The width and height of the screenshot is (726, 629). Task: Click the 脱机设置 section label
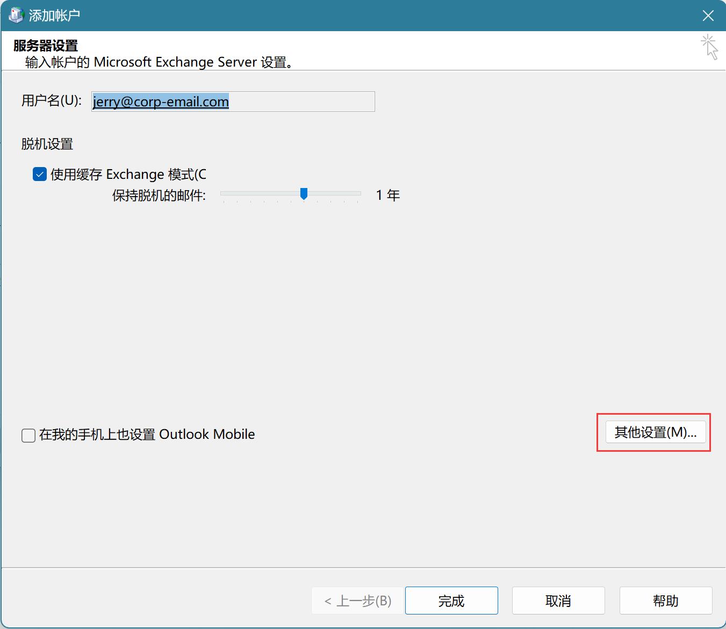[47, 144]
